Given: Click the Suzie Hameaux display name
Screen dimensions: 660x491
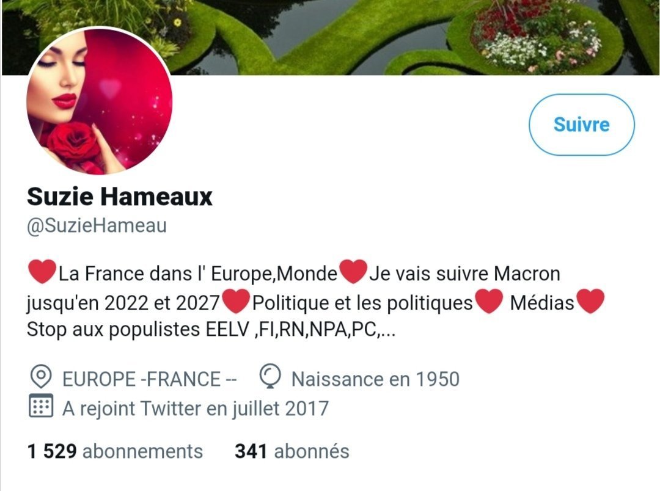Looking at the screenshot, I should click(120, 196).
